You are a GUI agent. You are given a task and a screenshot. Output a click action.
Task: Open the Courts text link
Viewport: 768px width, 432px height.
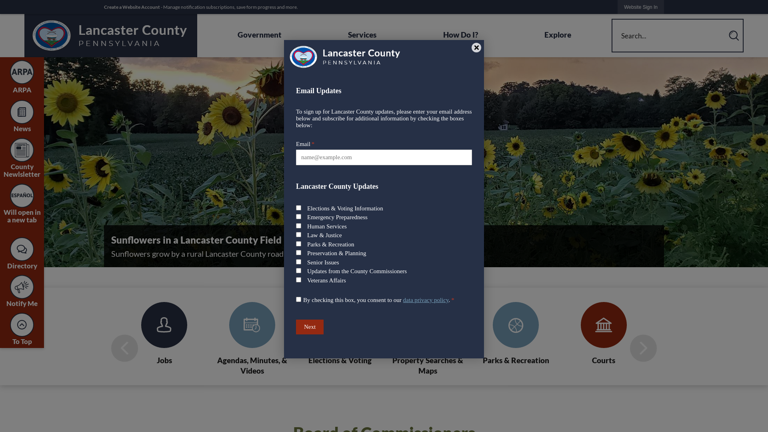604,360
